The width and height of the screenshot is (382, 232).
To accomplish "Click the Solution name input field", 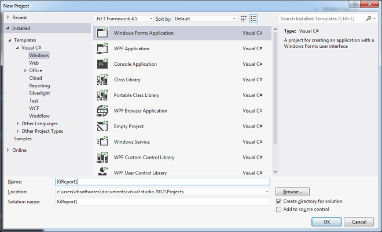I will (163, 201).
